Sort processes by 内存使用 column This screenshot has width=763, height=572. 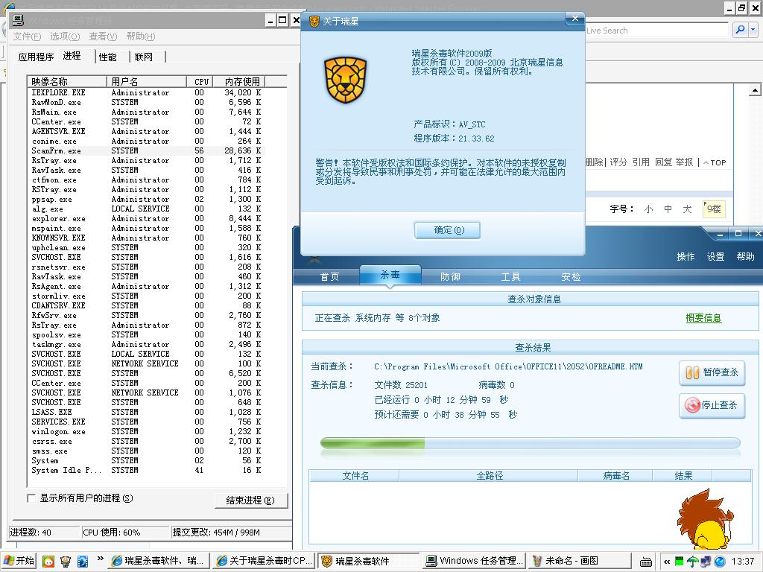(241, 81)
